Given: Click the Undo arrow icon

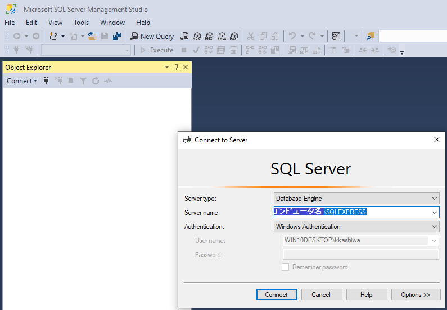Looking at the screenshot, I should coord(292,36).
